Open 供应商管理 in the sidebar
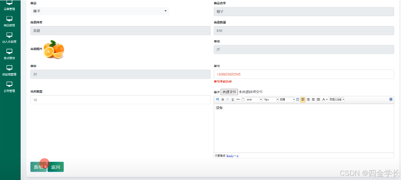The image size is (401, 180). coord(9,71)
